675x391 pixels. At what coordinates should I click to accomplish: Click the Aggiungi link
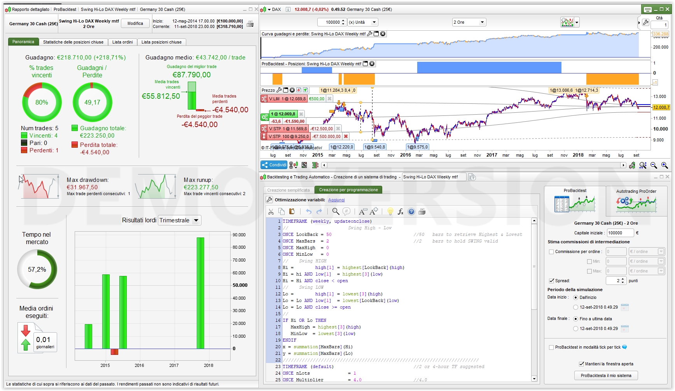[x=336, y=200]
